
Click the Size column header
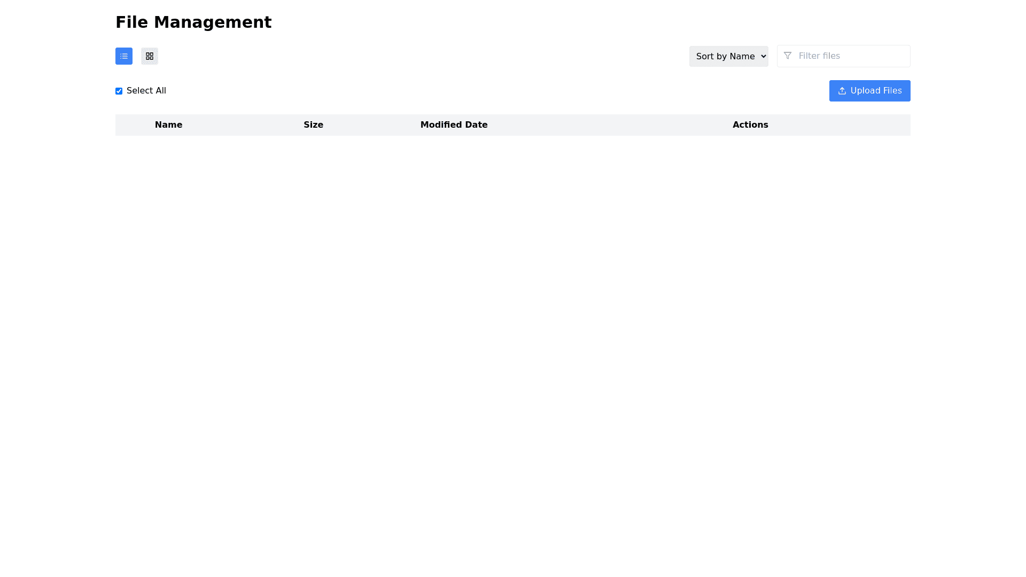click(313, 124)
